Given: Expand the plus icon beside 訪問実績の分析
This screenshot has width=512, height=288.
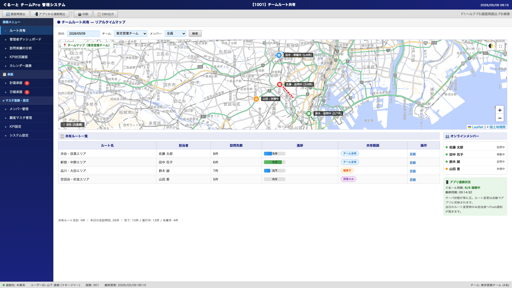Looking at the screenshot, I should (x=6, y=49).
